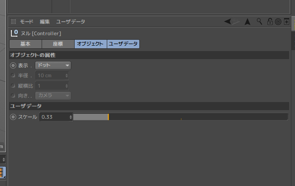The width and height of the screenshot is (295, 186).
Task: Toggle the 半径 keyframe circle
Action: (x=13, y=75)
